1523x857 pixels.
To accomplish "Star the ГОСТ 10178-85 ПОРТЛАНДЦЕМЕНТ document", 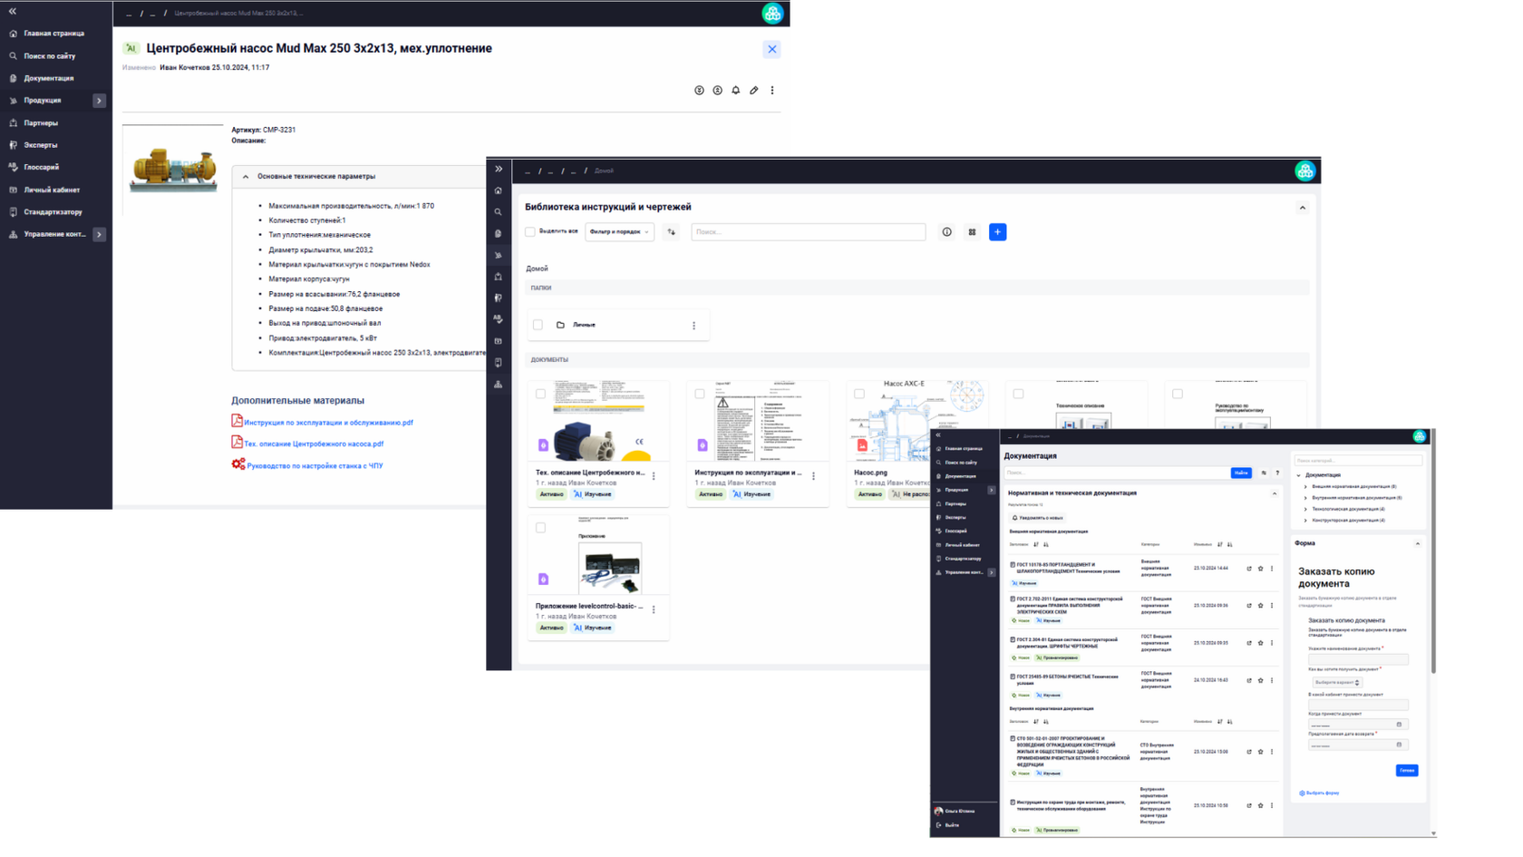I will (x=1260, y=569).
